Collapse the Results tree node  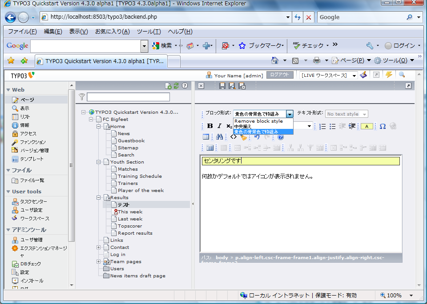click(x=99, y=198)
